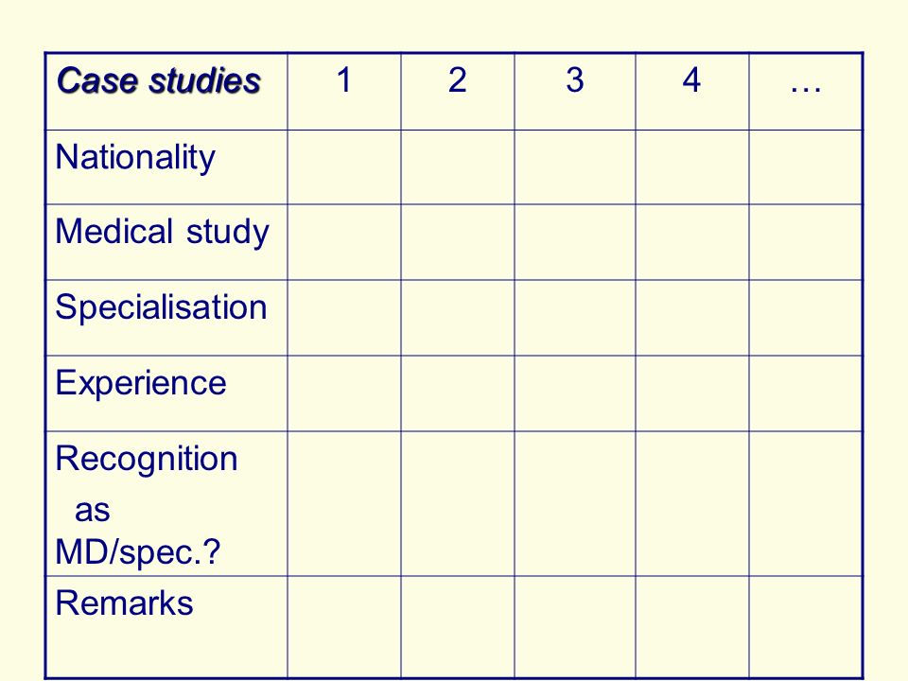Viewport: 908px width, 681px height.
Task: Select the Medical study cell for case 2
Action: [458, 242]
